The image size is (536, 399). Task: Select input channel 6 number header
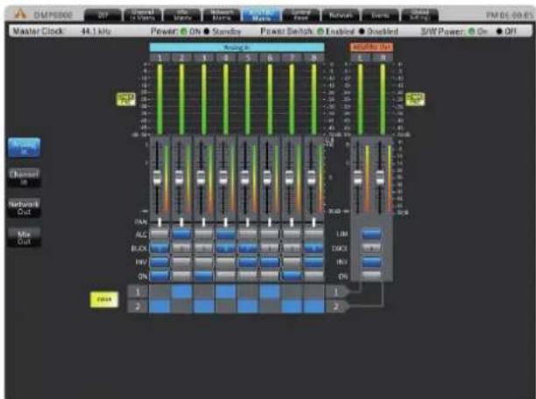(x=270, y=58)
